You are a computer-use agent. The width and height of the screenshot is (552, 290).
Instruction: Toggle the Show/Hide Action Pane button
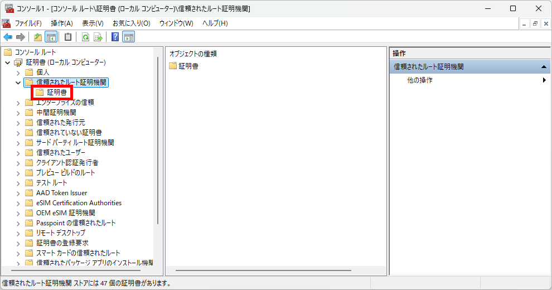pyautogui.click(x=128, y=37)
